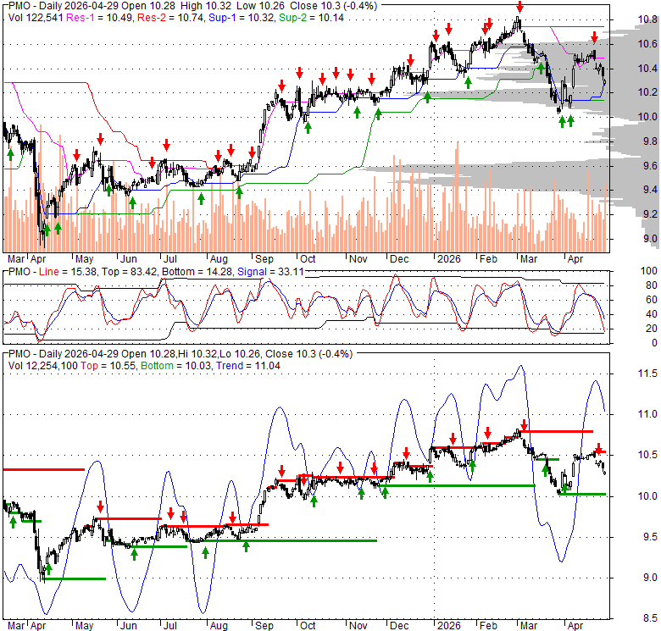Click the 8.5 axis label on trend chart
This screenshot has height=631, width=661.
(x=650, y=619)
